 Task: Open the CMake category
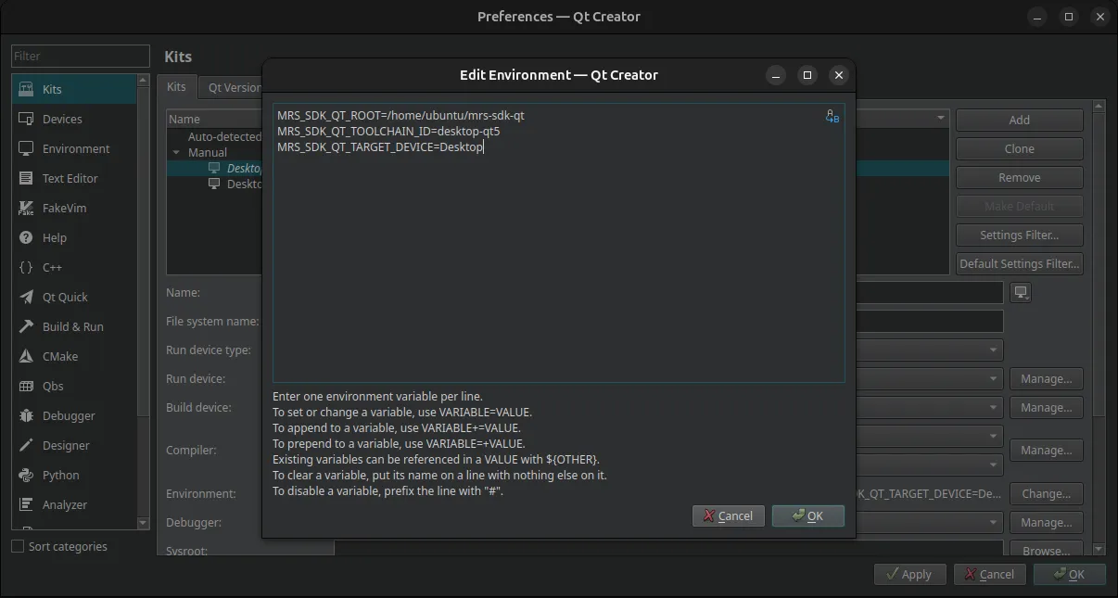click(74, 356)
